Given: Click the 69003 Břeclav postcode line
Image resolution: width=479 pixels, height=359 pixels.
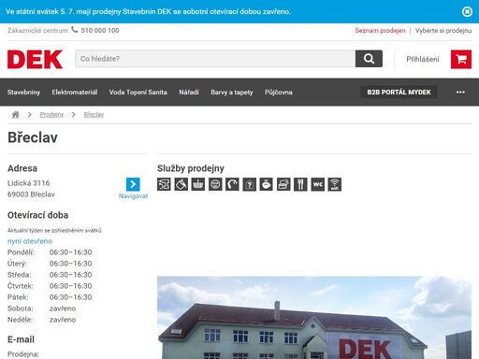Looking at the screenshot, I should (x=31, y=194).
